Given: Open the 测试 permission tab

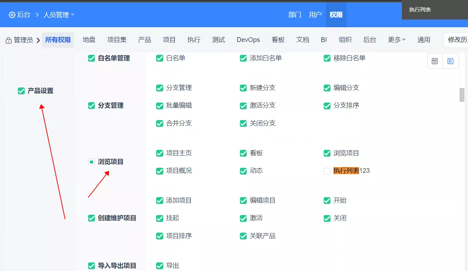Looking at the screenshot, I should pyautogui.click(x=218, y=40).
